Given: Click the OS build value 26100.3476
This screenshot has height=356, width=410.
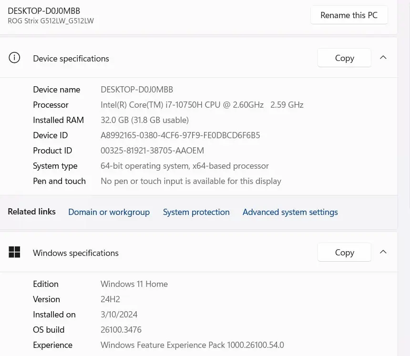Looking at the screenshot, I should point(121,330).
